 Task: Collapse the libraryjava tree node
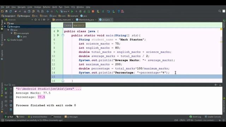pos(5,27)
